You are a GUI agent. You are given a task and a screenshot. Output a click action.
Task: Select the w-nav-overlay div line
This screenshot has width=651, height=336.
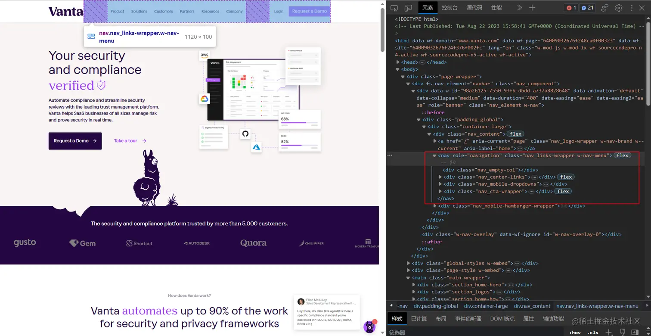(521, 234)
